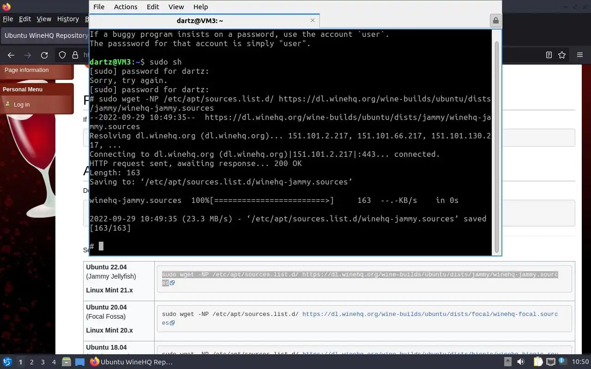Open the volume control tray icon
This screenshot has height=369, width=591.
521,362
